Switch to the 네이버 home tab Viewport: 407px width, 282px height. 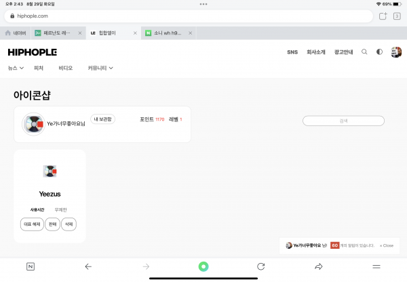[x=16, y=33]
